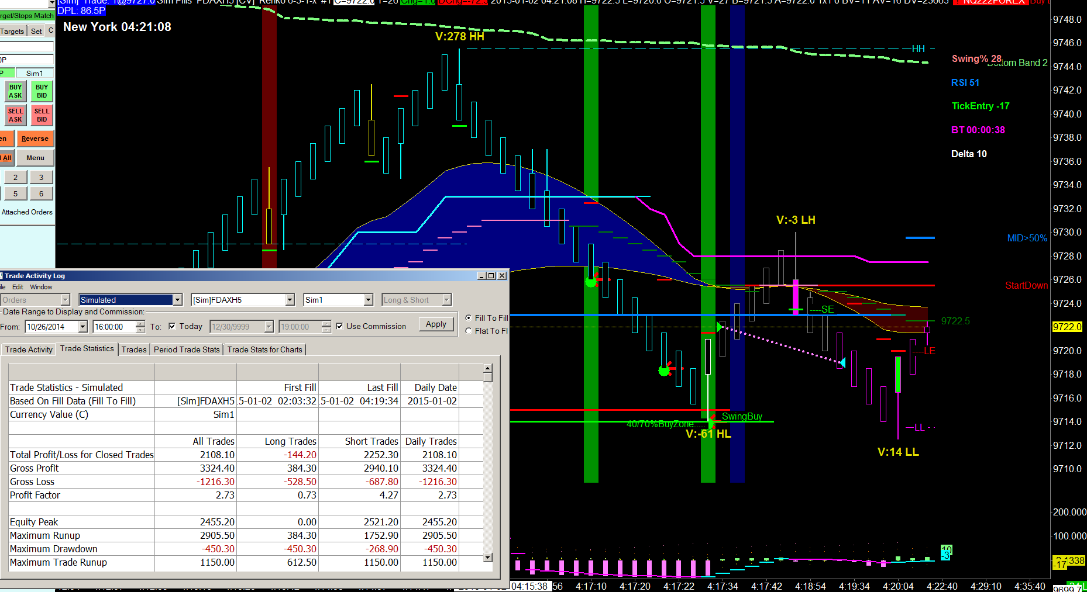Image resolution: width=1087 pixels, height=592 pixels.
Task: Click the Profit Factor row label
Action: pos(35,495)
